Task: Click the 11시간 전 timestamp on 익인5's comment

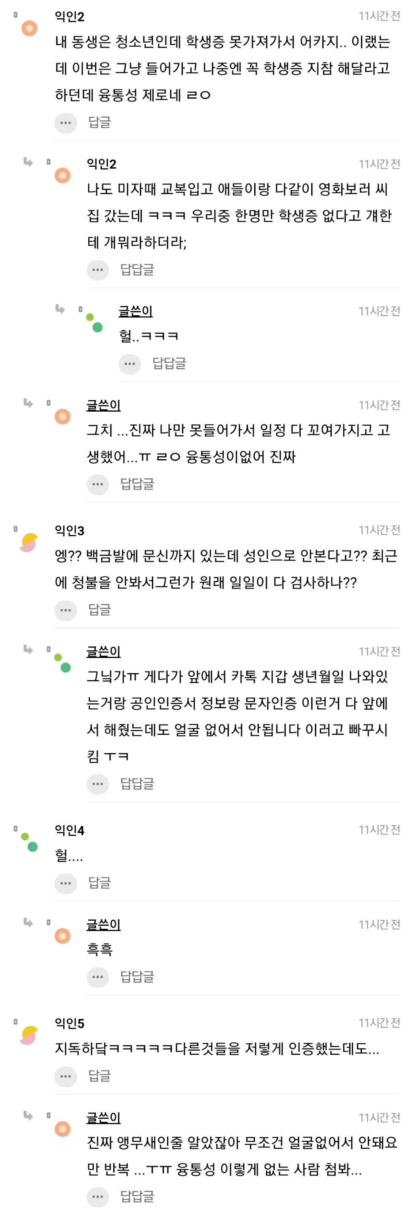Action: [x=379, y=1023]
